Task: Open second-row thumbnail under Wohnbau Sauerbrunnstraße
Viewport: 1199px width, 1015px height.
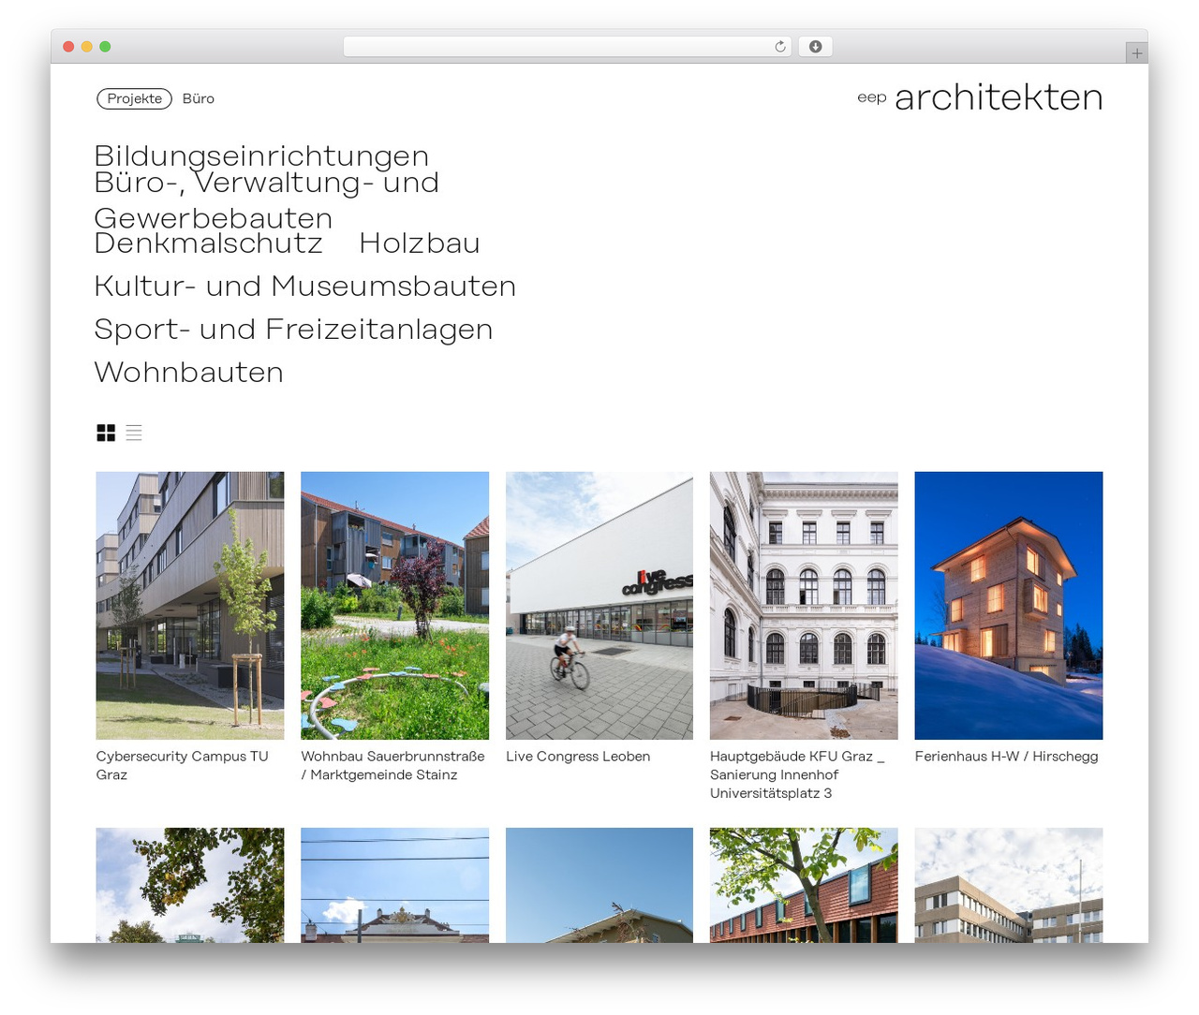Action: coord(394,885)
